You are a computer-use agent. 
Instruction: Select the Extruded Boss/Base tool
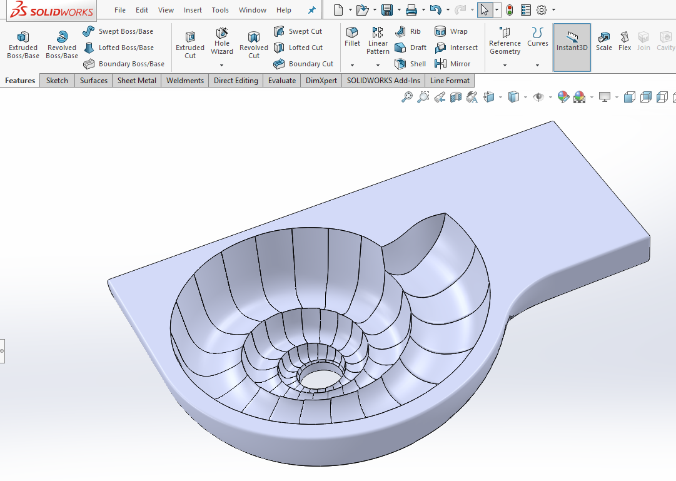click(23, 43)
